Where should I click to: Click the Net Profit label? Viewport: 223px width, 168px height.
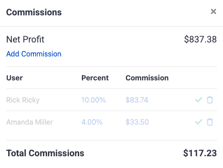pyautogui.click(x=25, y=39)
